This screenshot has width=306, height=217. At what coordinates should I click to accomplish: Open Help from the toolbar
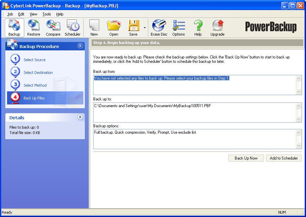(198, 28)
